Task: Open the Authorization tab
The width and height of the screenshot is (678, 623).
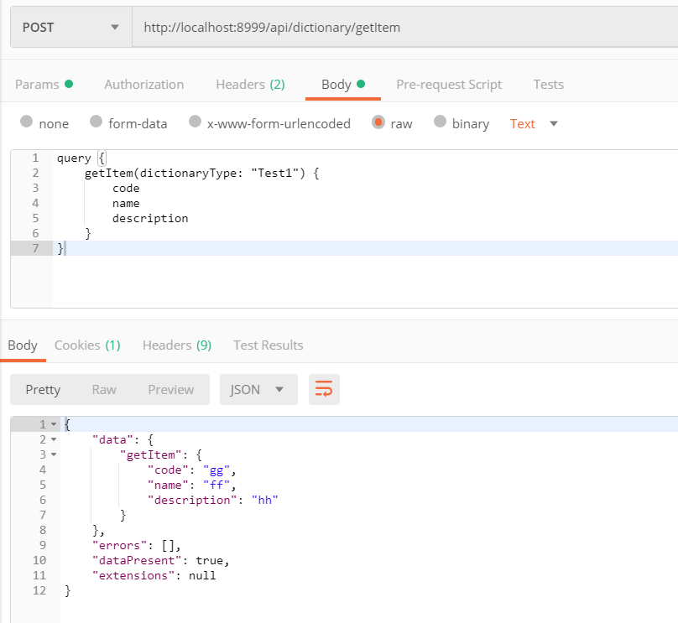Action: coord(143,85)
